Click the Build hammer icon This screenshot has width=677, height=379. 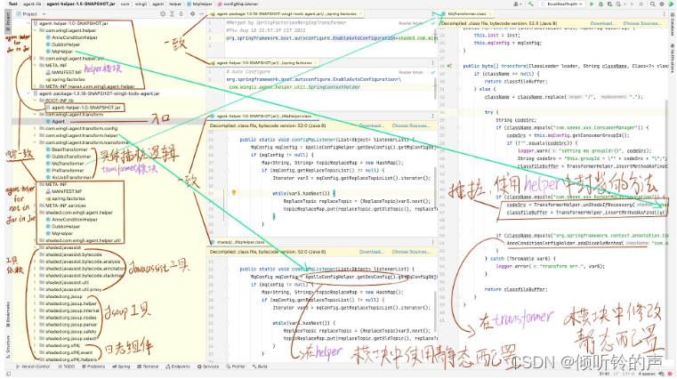tap(530, 4)
